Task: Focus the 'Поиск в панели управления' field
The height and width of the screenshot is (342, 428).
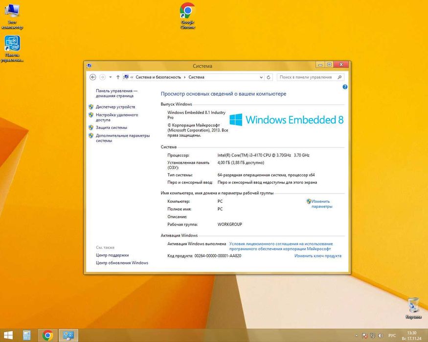Action: click(306, 77)
